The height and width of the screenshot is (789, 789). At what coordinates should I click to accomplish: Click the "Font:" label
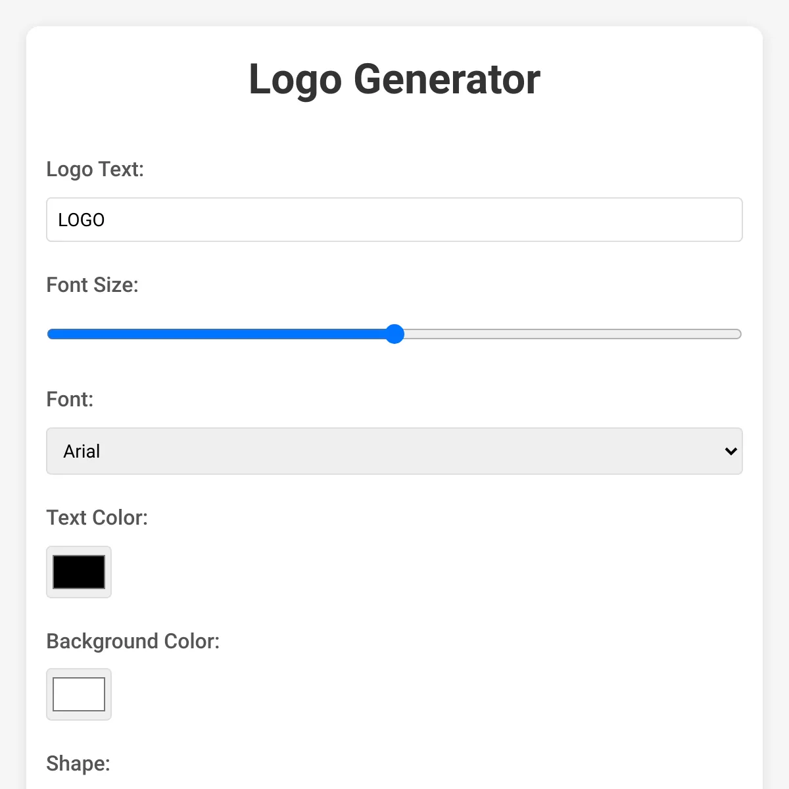pos(70,400)
